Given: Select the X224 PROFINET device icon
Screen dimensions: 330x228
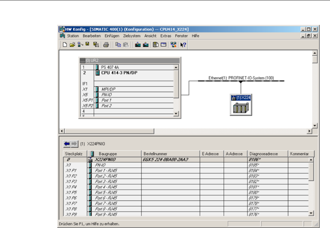Looking at the screenshot, I should 240,107.
